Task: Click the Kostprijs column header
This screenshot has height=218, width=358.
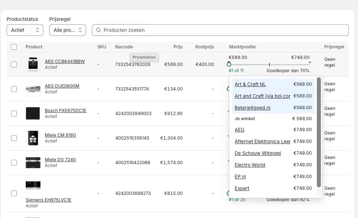Action: point(205,47)
